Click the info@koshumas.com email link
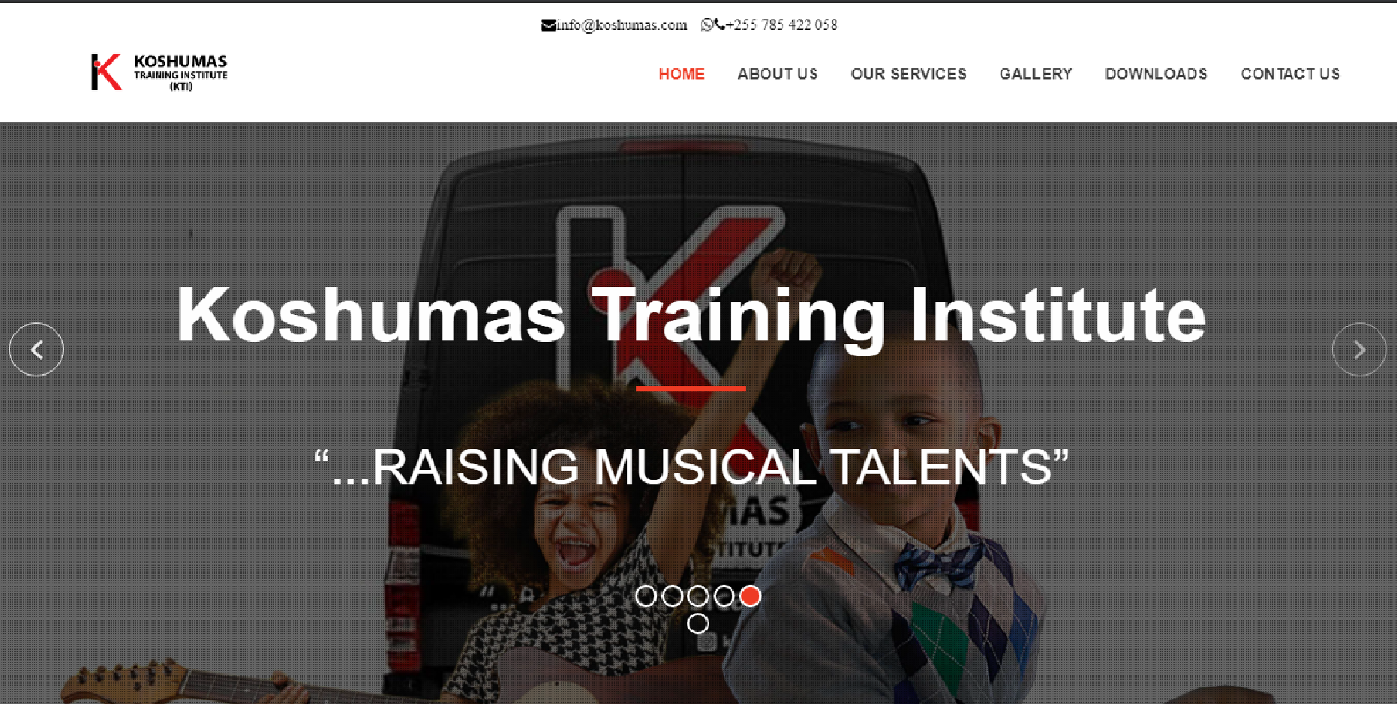The width and height of the screenshot is (1397, 704). pyautogui.click(x=622, y=25)
